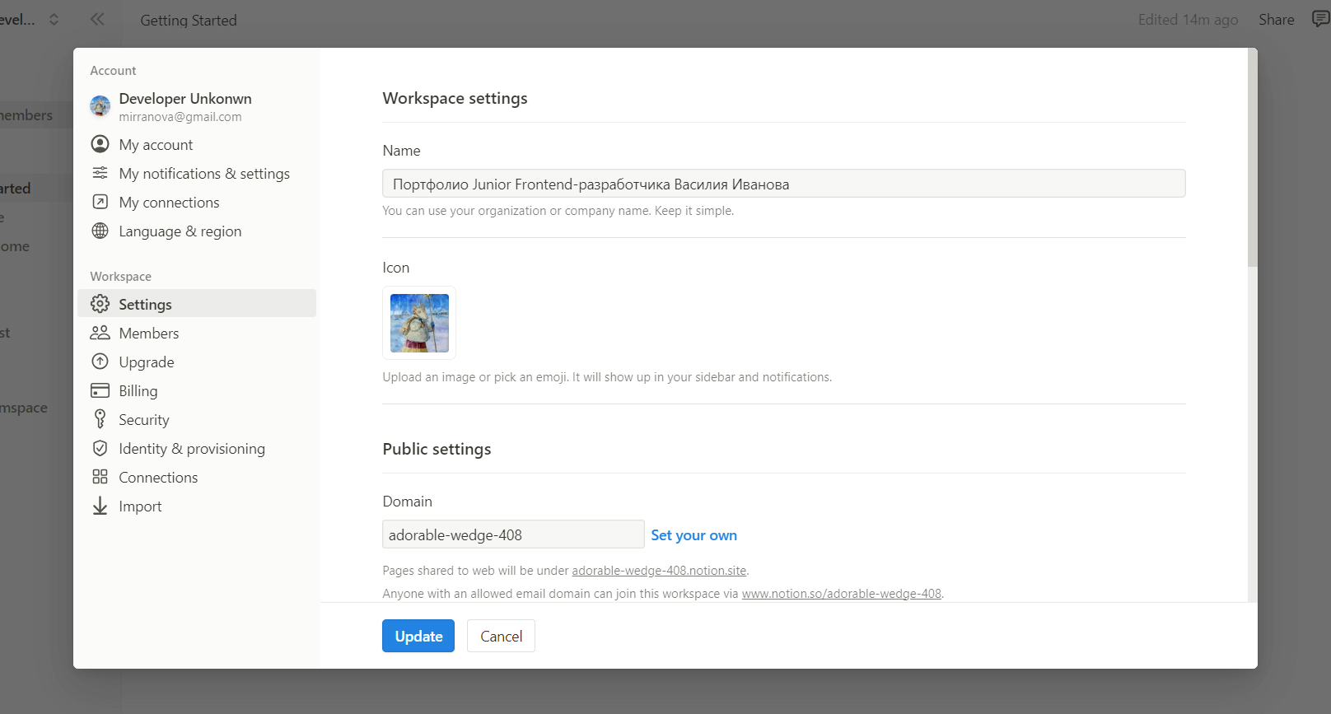
Task: Open the Connections settings tab
Action: tap(158, 478)
